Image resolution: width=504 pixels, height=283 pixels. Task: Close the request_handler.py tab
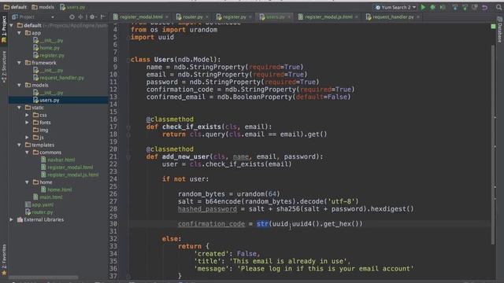(x=418, y=17)
